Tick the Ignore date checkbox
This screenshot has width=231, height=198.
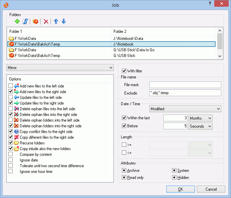[11, 160]
